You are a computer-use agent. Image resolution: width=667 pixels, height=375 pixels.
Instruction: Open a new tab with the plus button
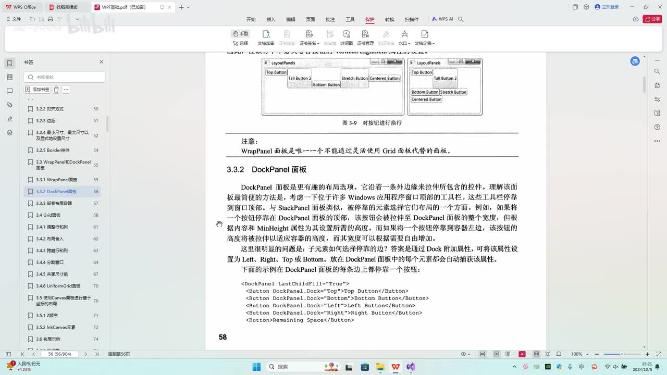[181, 7]
